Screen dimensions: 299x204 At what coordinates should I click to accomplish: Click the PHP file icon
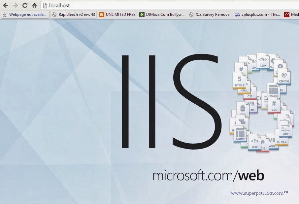point(255,142)
